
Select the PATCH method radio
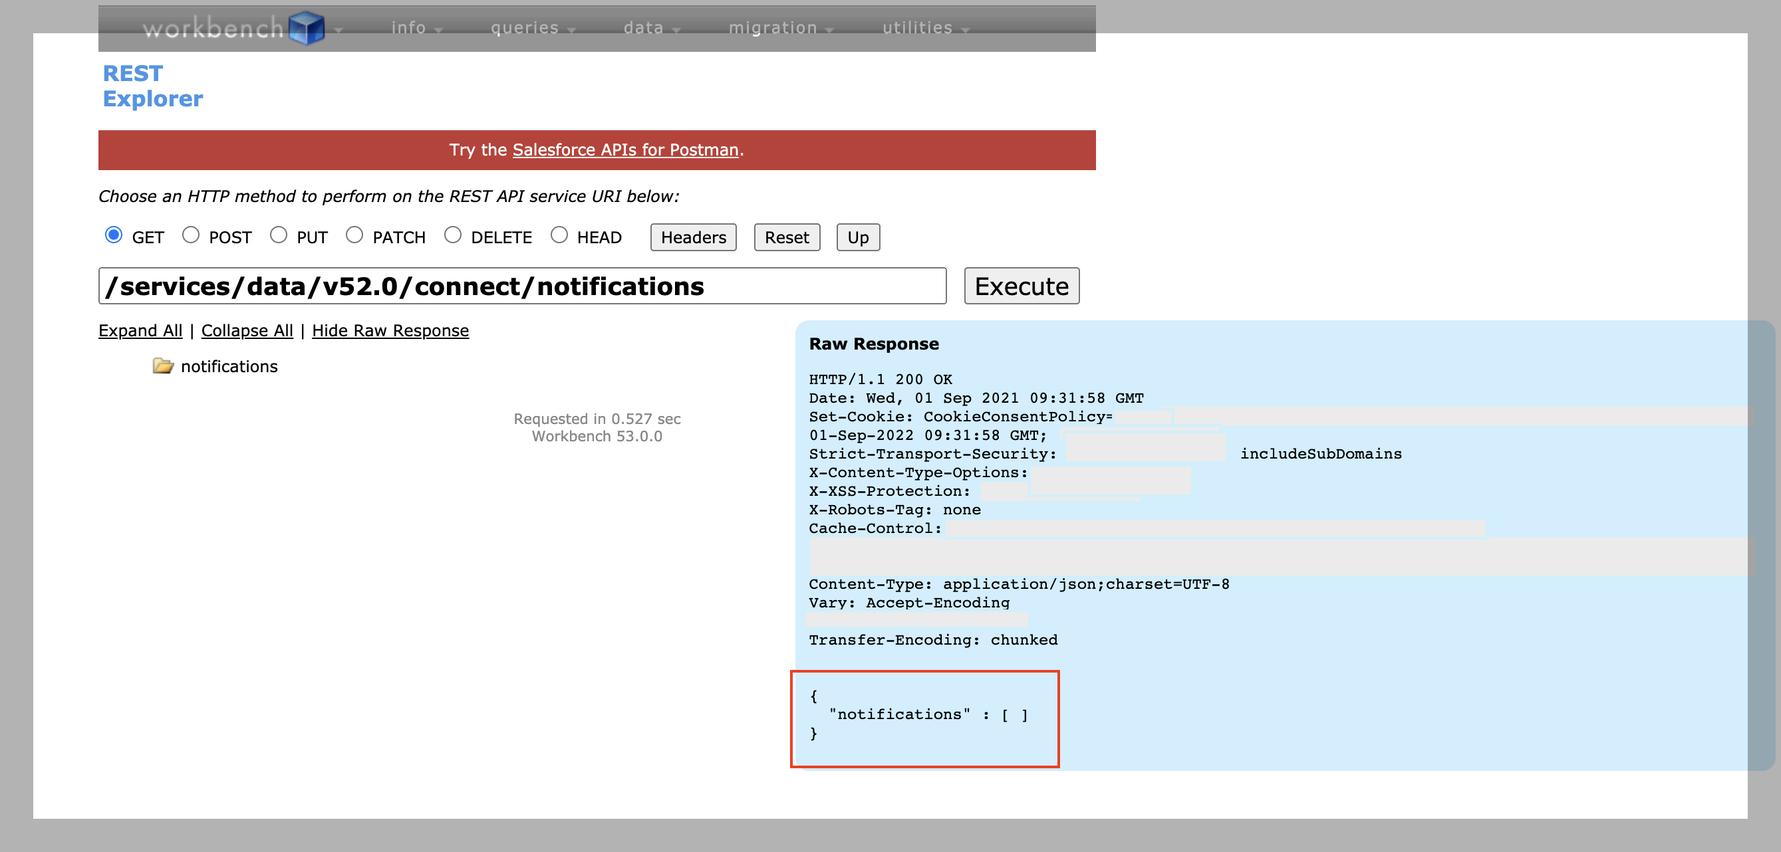coord(354,235)
